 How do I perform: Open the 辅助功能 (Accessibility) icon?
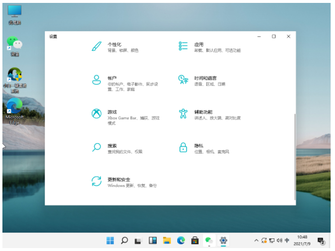pos(183,114)
